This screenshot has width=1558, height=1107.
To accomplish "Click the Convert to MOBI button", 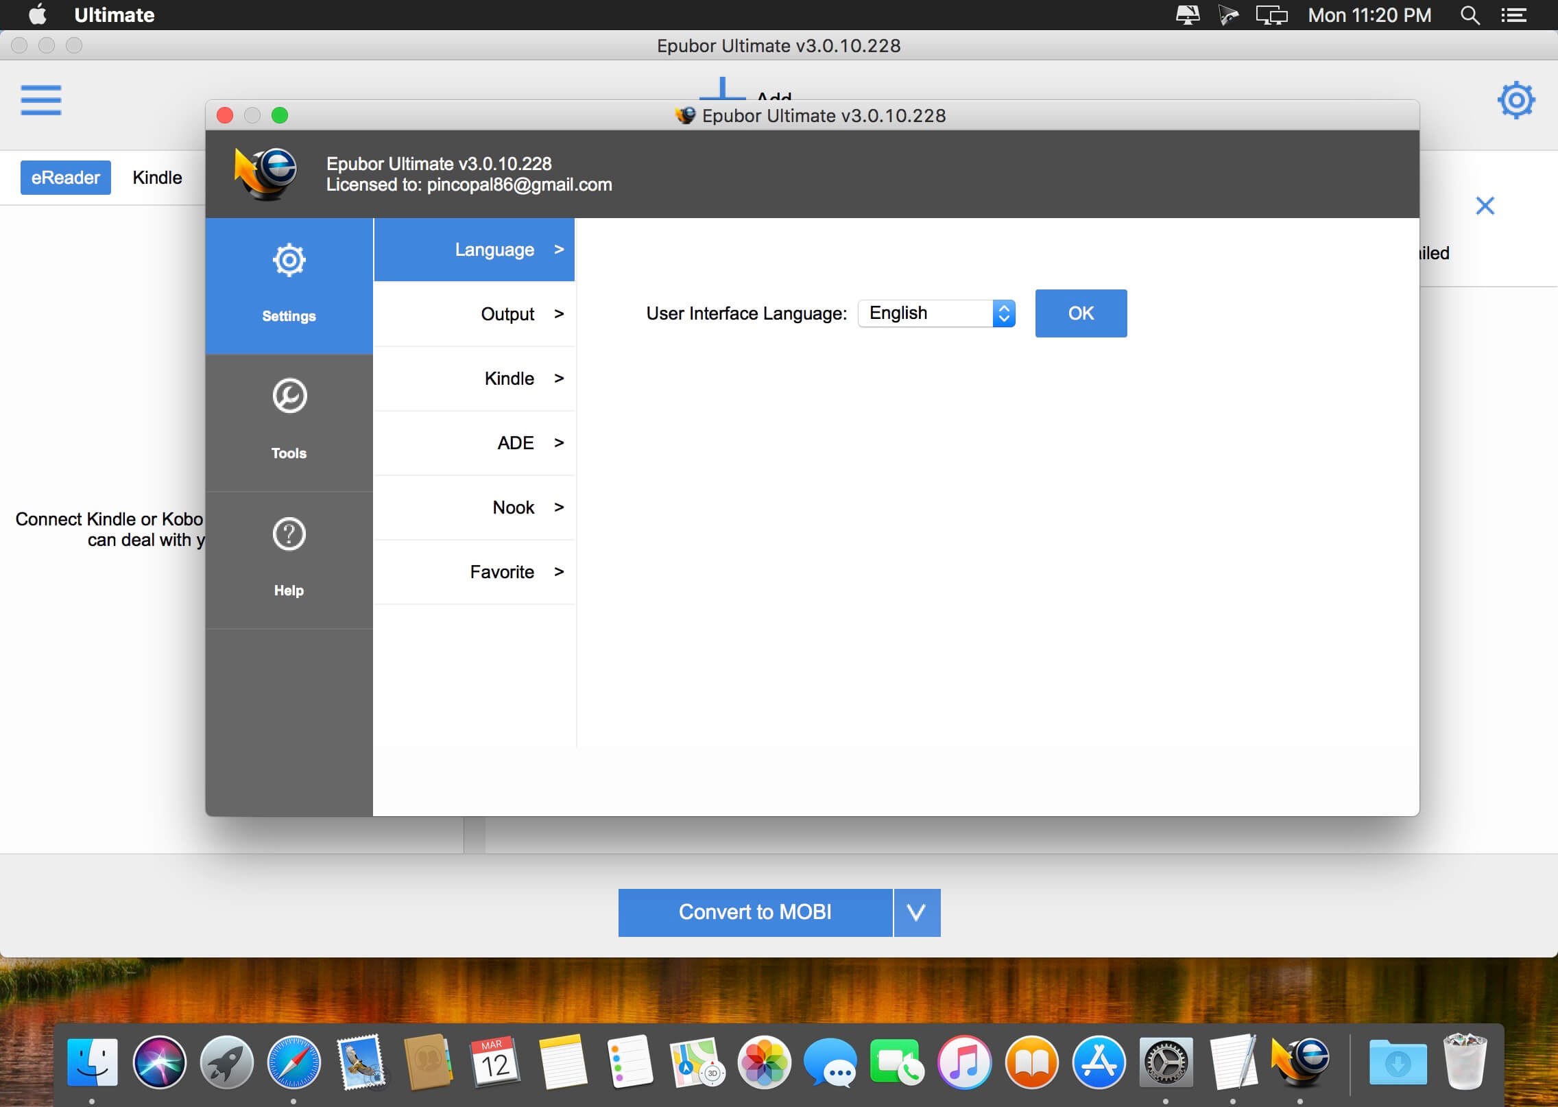I will pyautogui.click(x=755, y=912).
